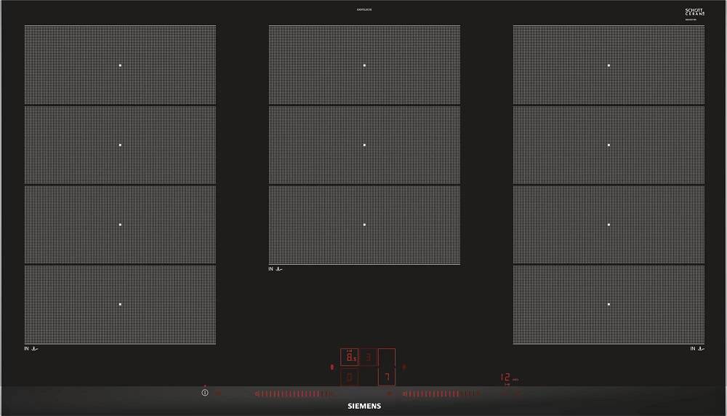727x416 pixels.
Task: Set power on the left red slider scale
Action: pyautogui.click(x=294, y=393)
